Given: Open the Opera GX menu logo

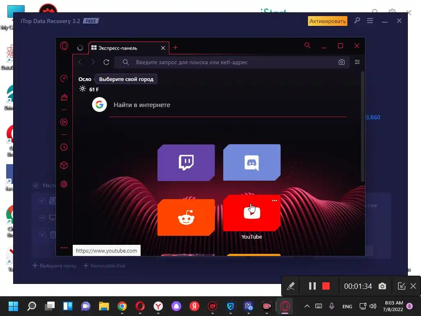Looking at the screenshot, I should click(64, 46).
